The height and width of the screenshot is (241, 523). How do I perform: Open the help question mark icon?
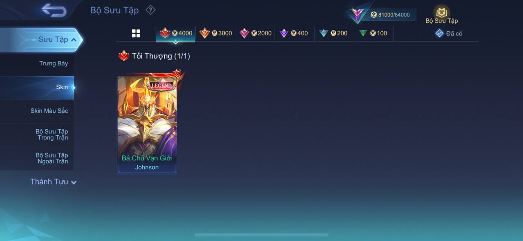150,10
